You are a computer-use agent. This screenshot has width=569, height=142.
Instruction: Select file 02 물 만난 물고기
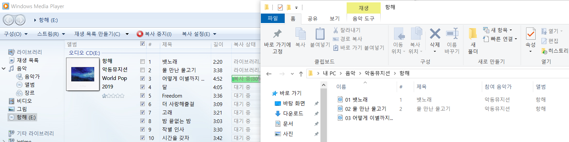362,109
